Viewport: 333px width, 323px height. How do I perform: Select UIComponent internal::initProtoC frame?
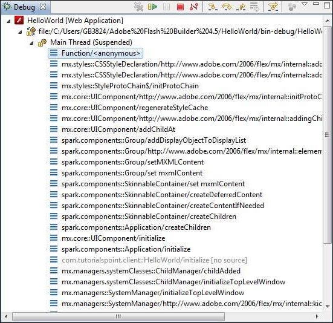[x=192, y=97]
